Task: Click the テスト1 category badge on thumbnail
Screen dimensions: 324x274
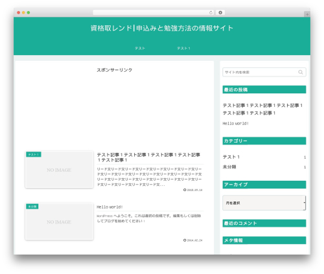Action: (x=34, y=154)
